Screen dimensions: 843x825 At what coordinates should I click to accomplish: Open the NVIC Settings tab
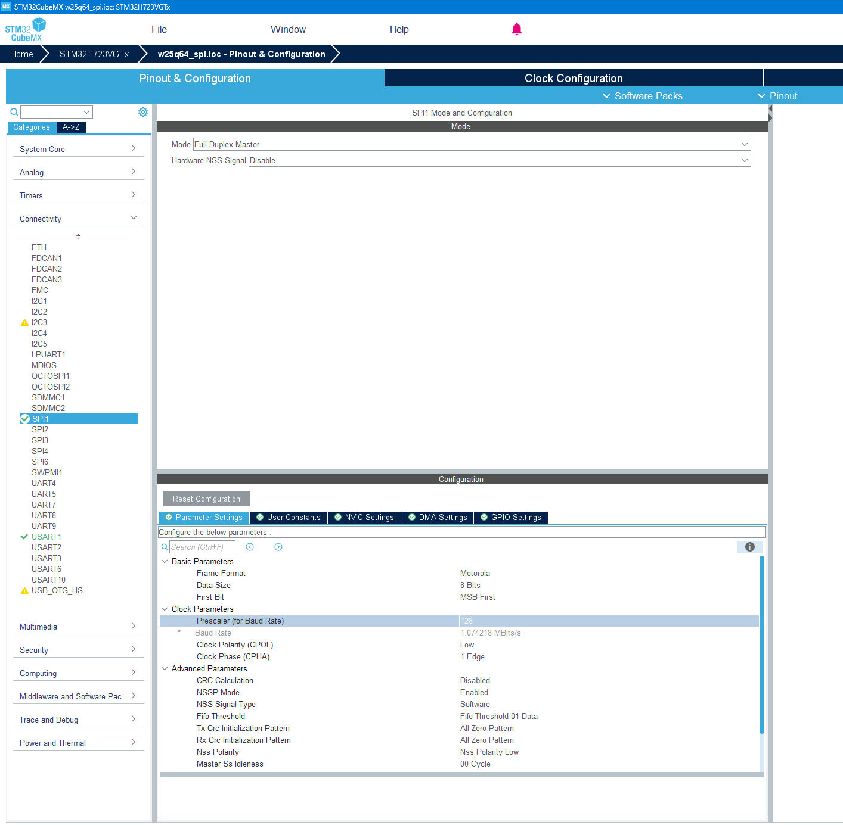tap(364, 518)
